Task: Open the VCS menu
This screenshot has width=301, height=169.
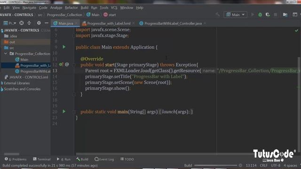Action: 114,8
